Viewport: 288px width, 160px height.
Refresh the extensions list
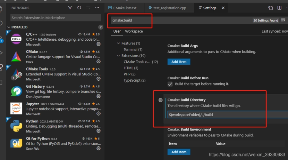(x=79, y=8)
